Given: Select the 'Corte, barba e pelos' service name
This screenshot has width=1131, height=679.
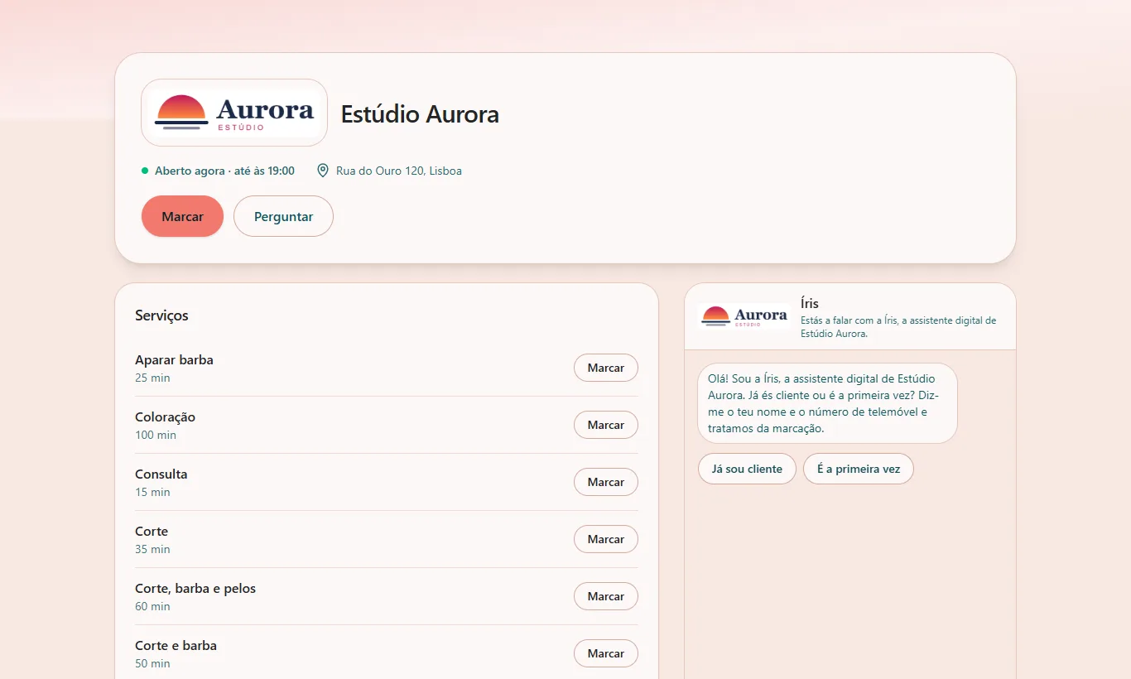Looking at the screenshot, I should (195, 589).
